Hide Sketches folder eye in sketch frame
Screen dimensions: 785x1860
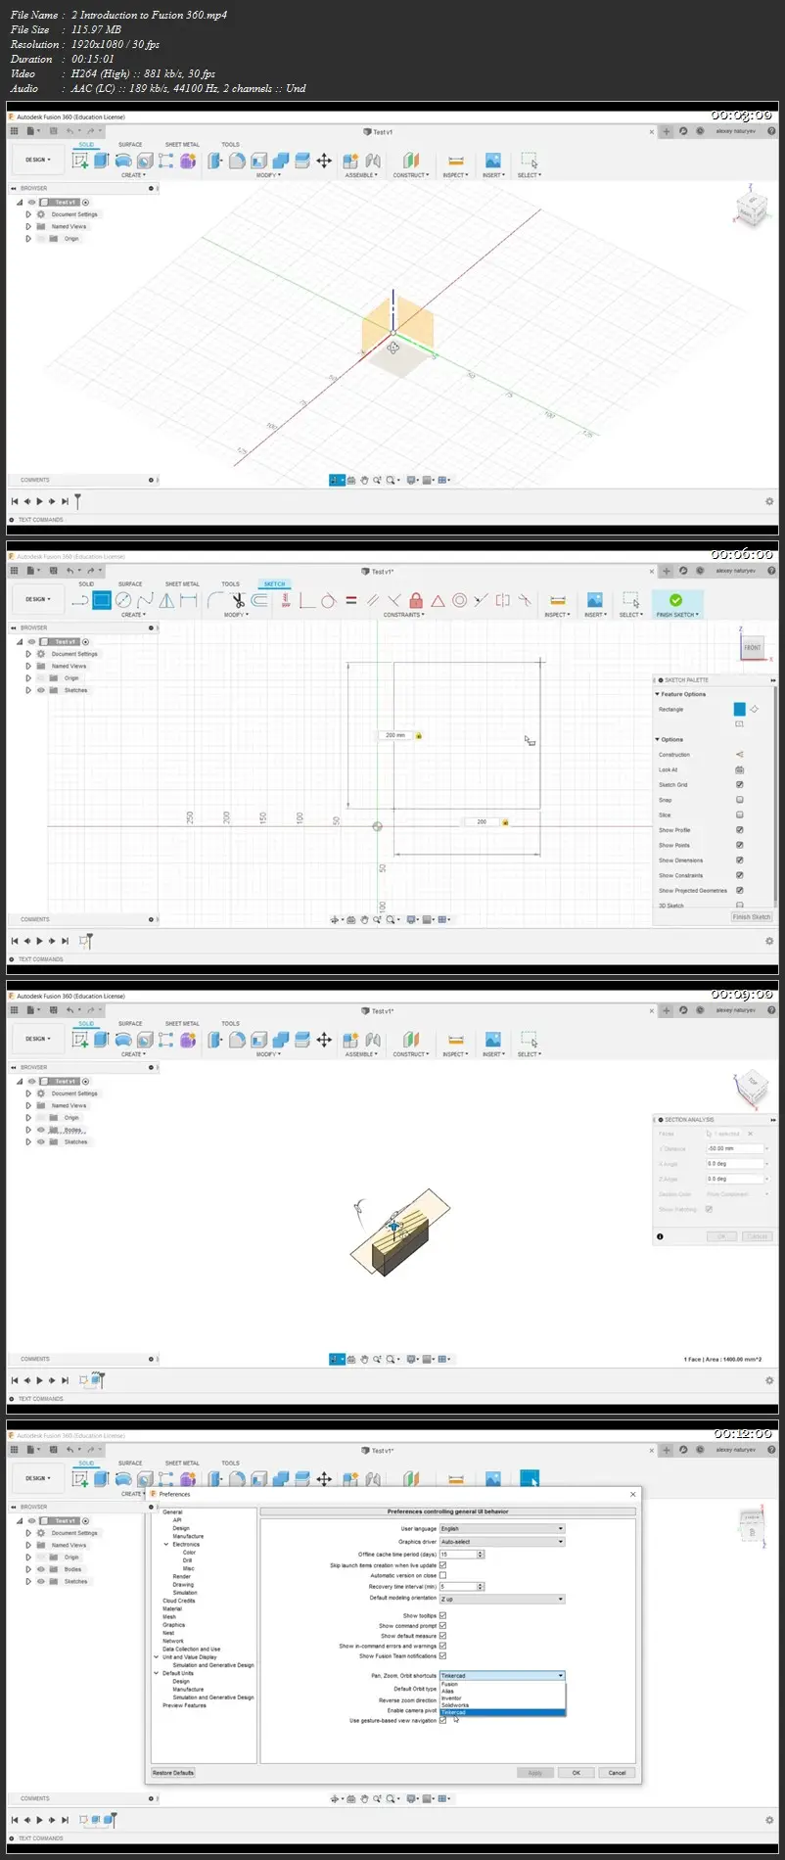(x=41, y=690)
